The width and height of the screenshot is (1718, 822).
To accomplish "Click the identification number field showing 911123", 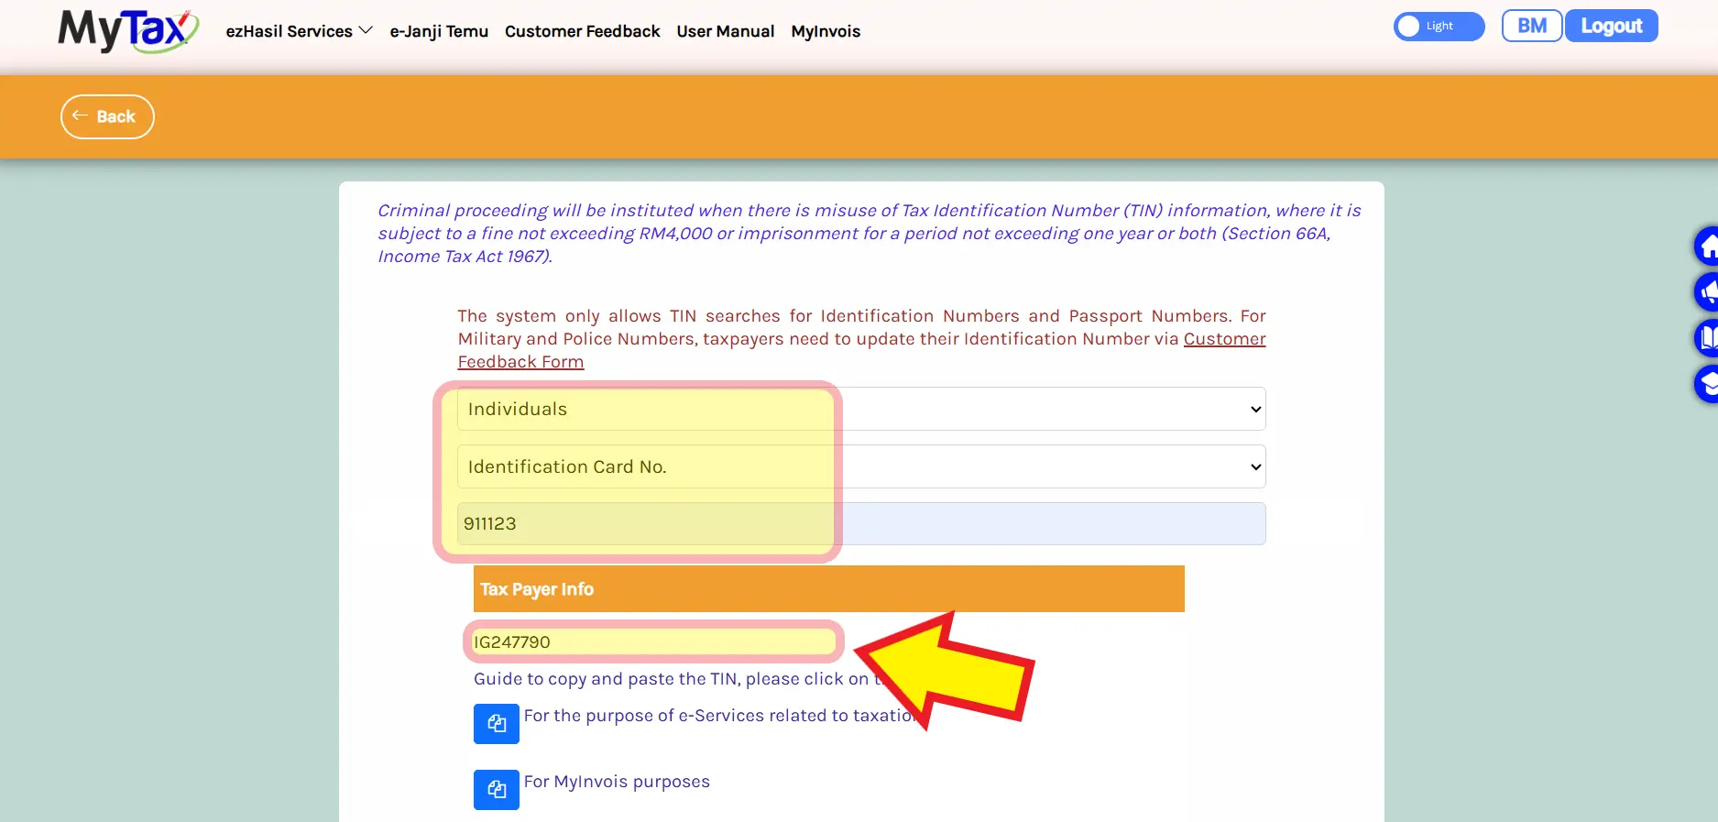I will tap(861, 523).
